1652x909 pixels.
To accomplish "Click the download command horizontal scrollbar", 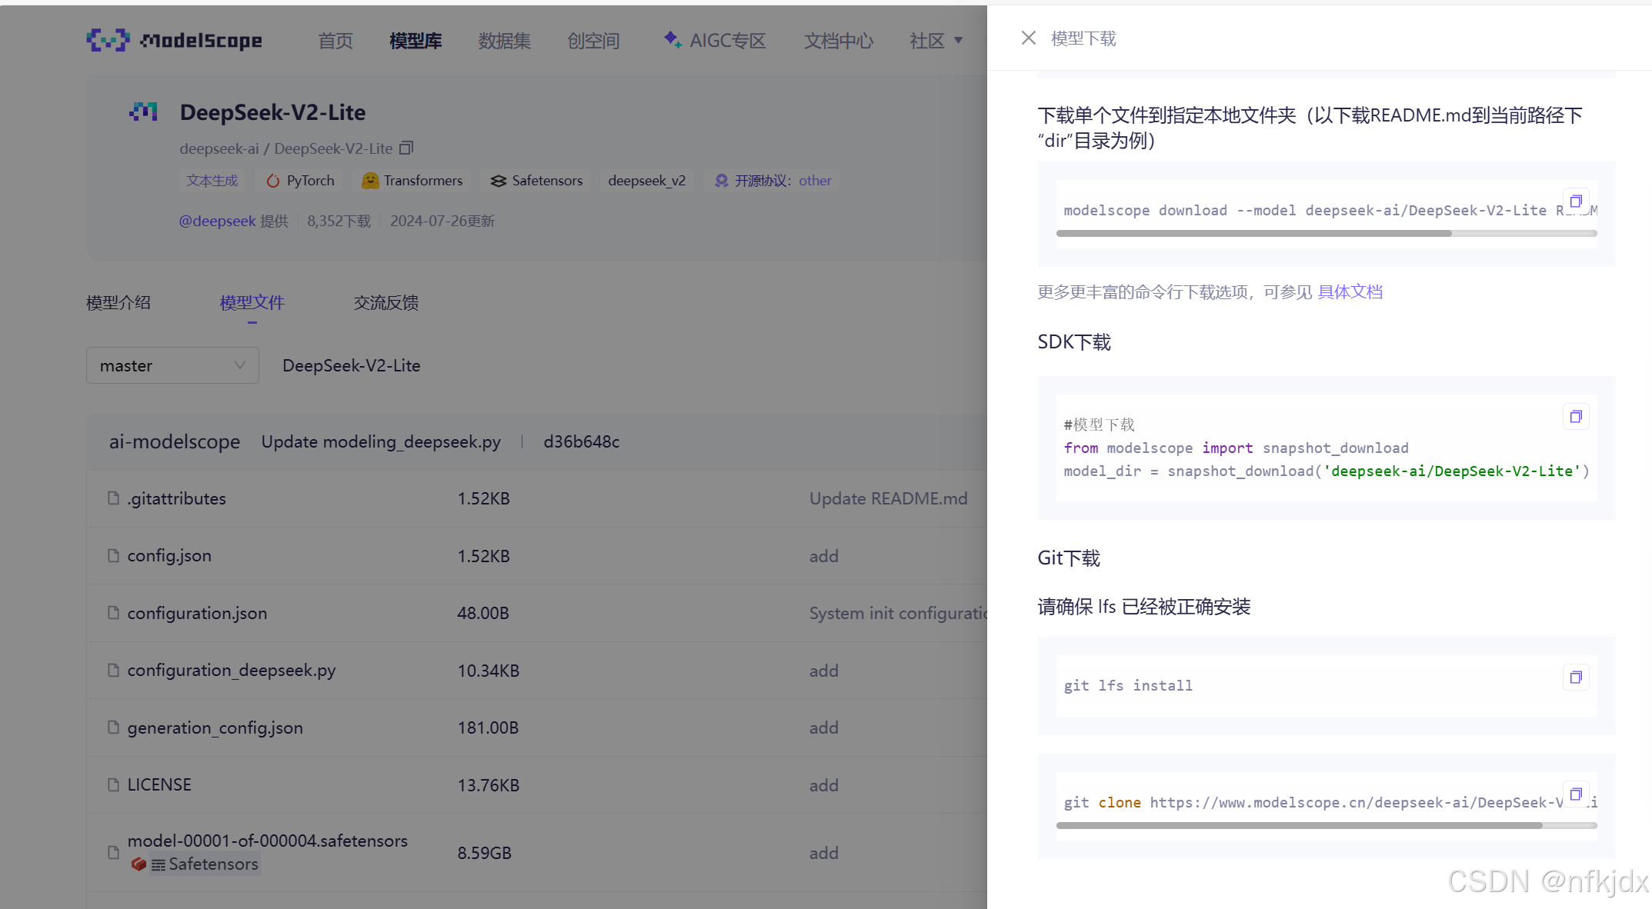I will (x=1254, y=233).
